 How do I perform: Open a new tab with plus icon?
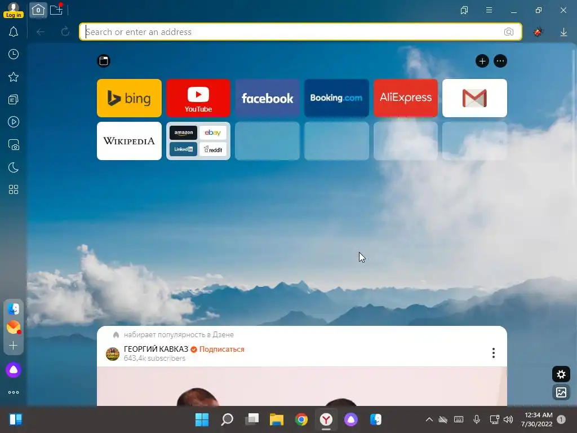[56, 10]
